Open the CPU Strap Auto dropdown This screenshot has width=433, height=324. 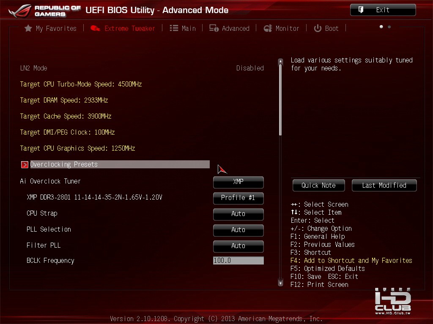[238, 214]
